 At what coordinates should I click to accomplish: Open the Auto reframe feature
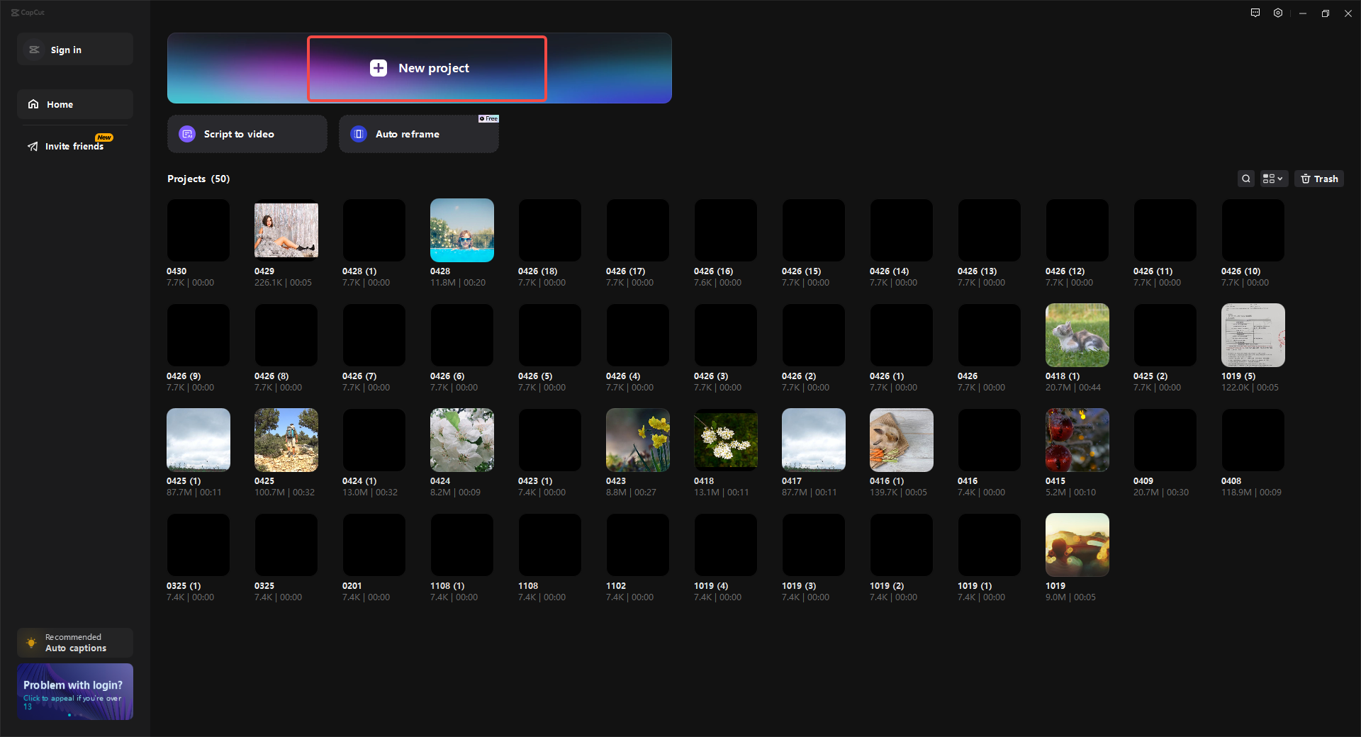(x=418, y=134)
